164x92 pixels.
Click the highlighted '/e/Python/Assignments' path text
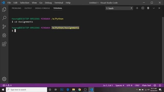pyautogui.click(x=65, y=28)
